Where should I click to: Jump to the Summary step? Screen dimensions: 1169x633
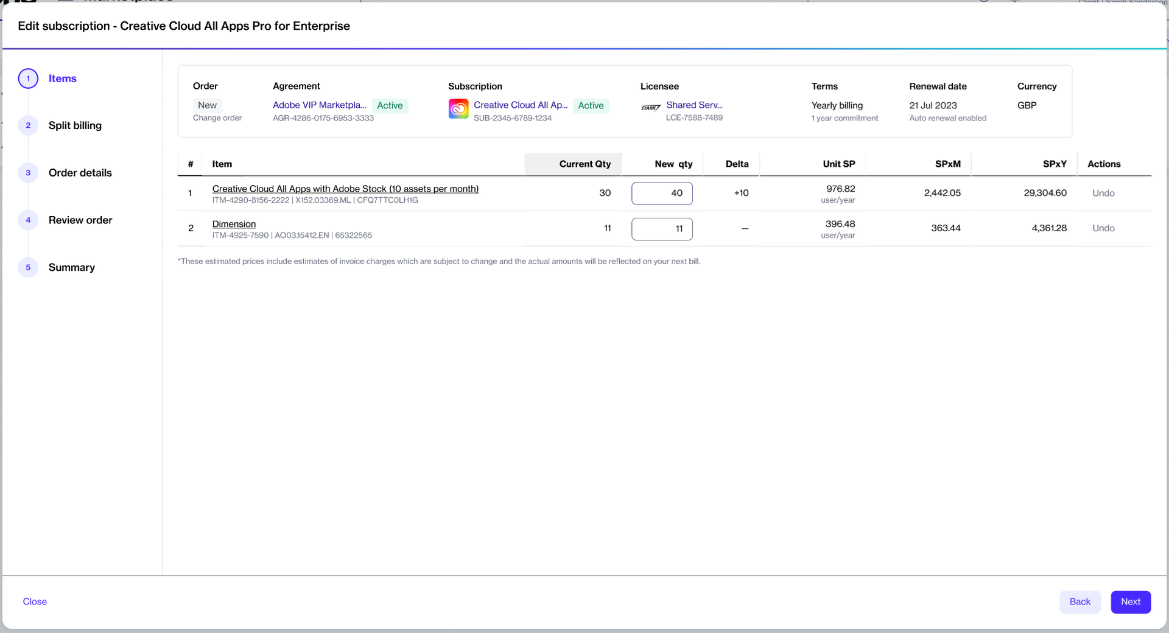click(71, 267)
